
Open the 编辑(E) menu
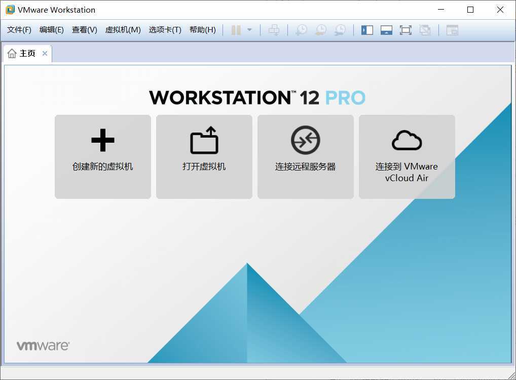[51, 30]
